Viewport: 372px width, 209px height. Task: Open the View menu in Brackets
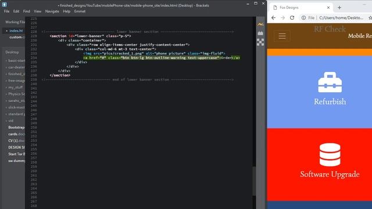pyautogui.click(x=37, y=11)
